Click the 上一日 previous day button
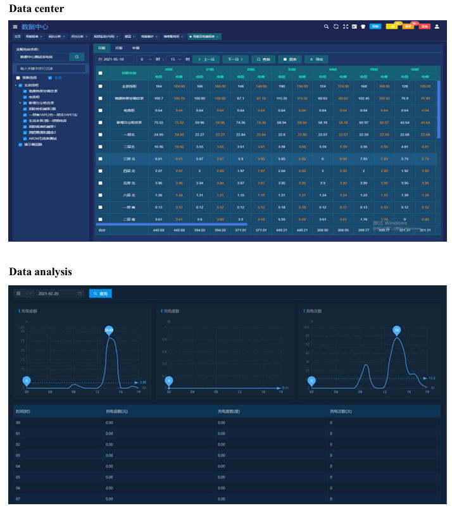Image resolution: width=452 pixels, height=508 pixels. [206, 59]
